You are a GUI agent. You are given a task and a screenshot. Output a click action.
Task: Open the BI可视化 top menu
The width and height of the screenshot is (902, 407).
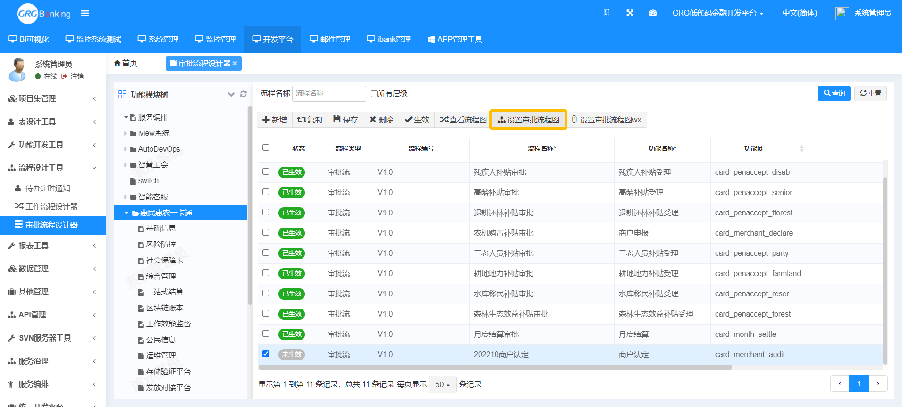[29, 40]
